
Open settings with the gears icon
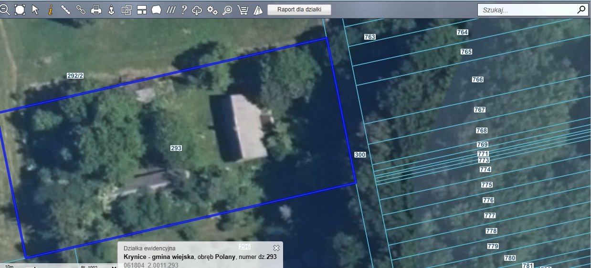click(212, 10)
